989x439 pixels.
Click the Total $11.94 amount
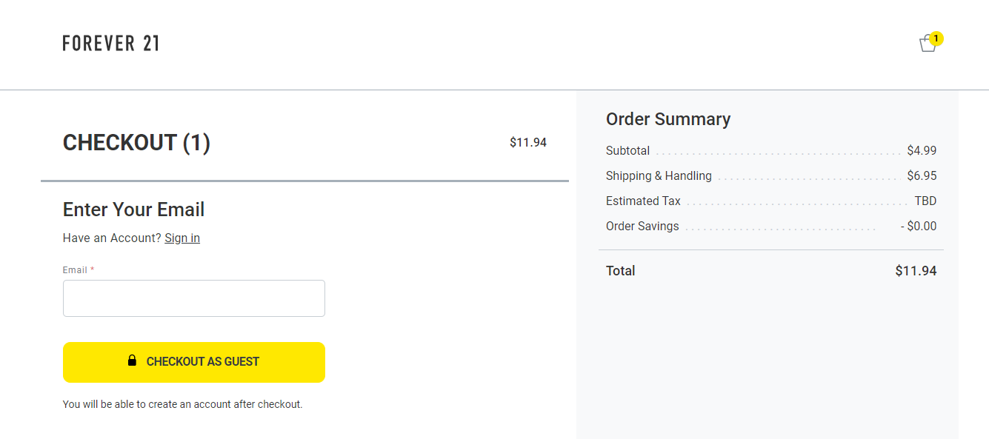[916, 270]
